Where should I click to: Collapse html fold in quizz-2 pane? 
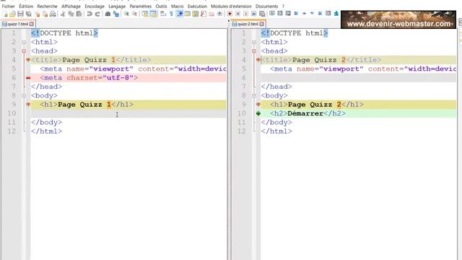254,42
